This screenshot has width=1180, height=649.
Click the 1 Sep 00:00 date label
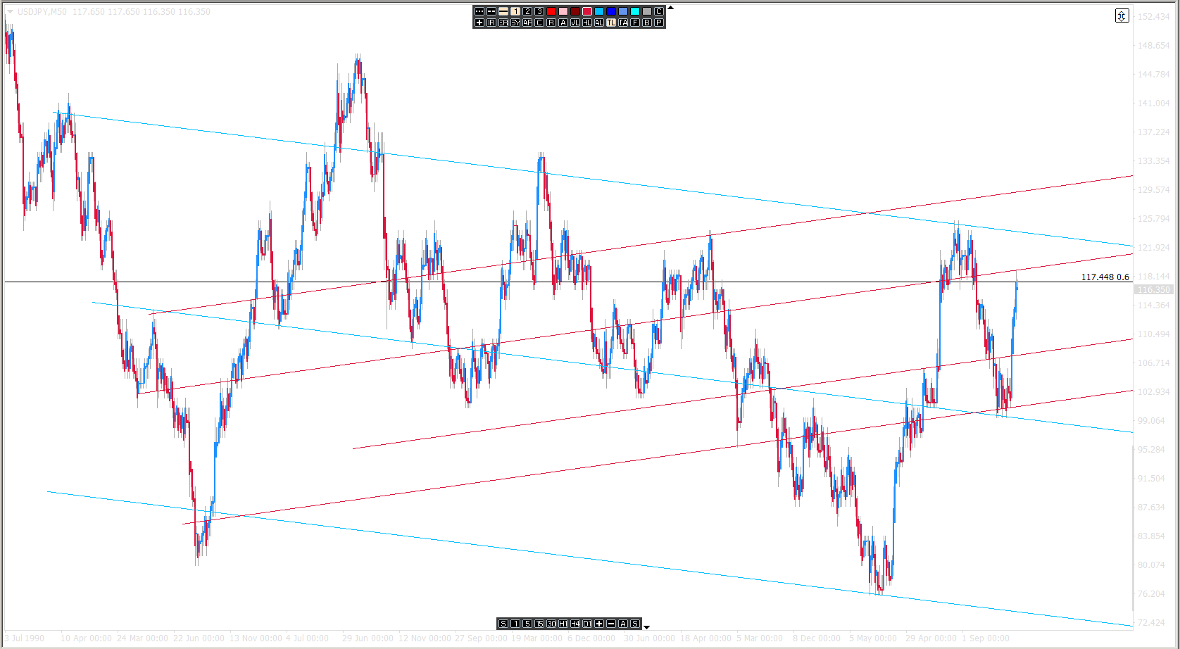985,638
